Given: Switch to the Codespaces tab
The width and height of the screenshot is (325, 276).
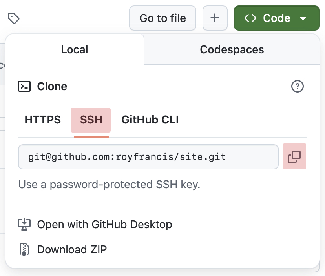Looking at the screenshot, I should (232, 49).
